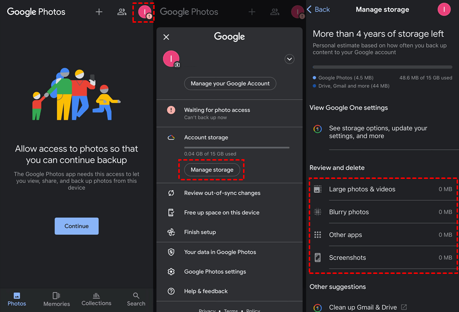Tap the Google Photos settings gear icon

pos(171,271)
